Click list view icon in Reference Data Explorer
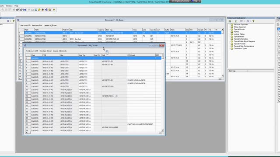 [x=241, y=21]
